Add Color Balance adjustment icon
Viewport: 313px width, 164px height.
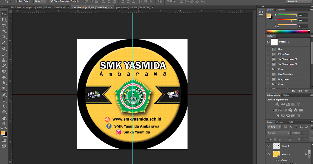coord(280,110)
